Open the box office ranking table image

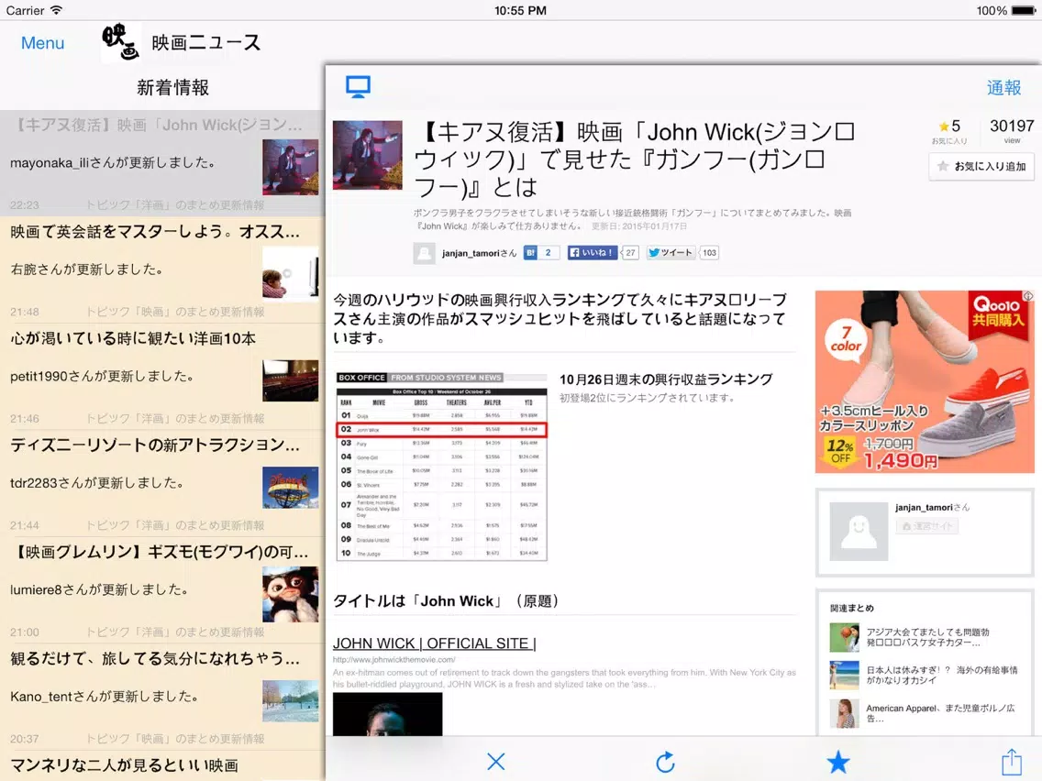pos(441,467)
